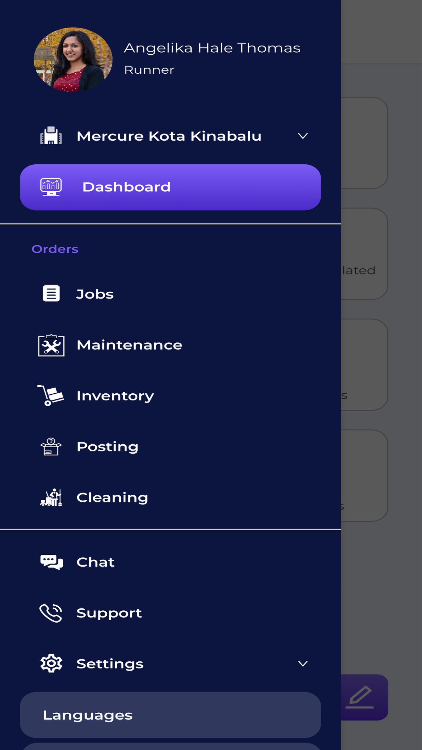
Task: Click the Settings gear icon
Action: (51, 663)
